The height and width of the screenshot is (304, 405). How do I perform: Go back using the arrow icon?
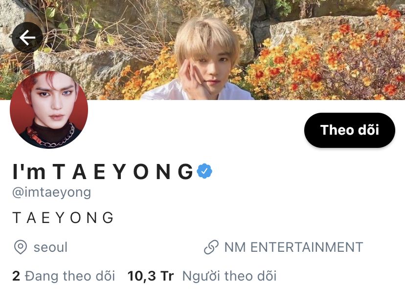[27, 38]
